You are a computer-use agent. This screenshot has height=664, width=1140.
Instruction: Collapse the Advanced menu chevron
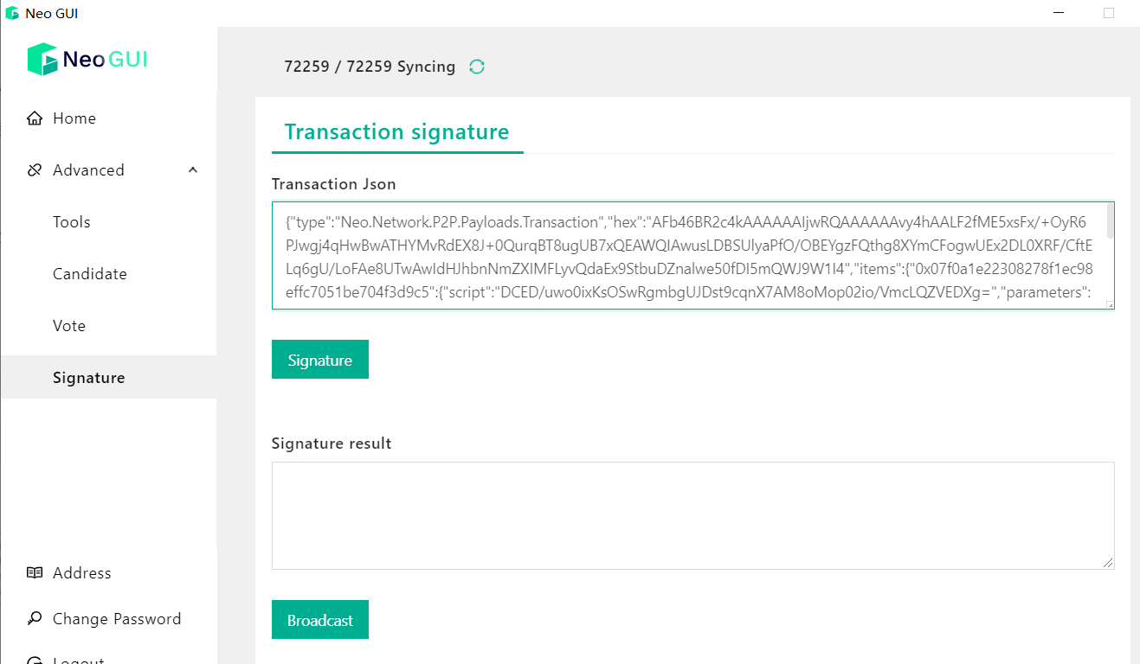pyautogui.click(x=192, y=169)
